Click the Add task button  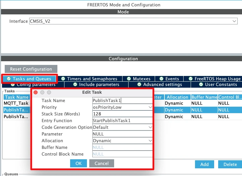[x=204, y=164]
